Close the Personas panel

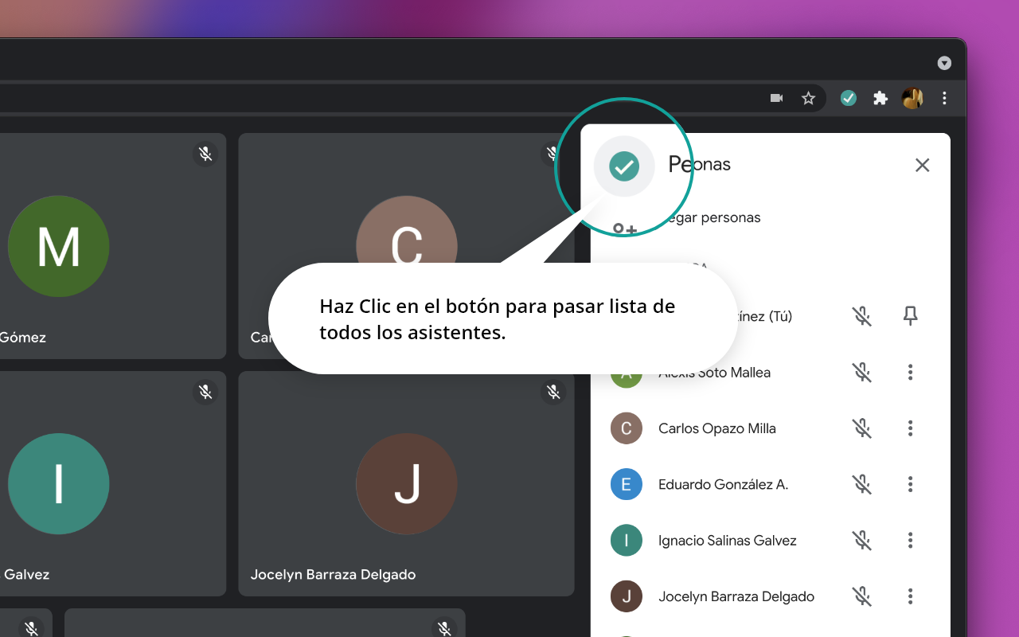coord(922,165)
